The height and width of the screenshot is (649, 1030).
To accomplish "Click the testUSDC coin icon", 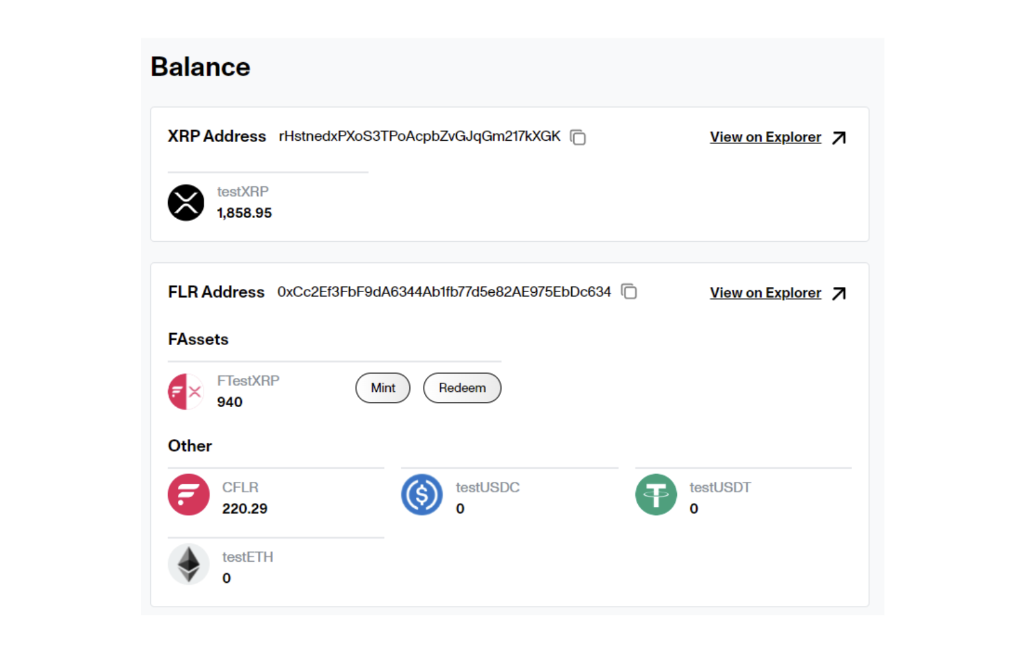I will (x=422, y=495).
